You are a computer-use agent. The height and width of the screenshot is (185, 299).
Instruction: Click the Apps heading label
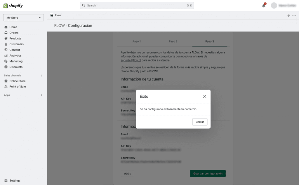click(x=7, y=95)
